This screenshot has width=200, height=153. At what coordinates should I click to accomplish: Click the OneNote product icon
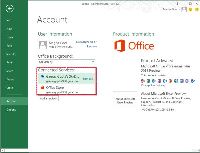coord(159,81)
